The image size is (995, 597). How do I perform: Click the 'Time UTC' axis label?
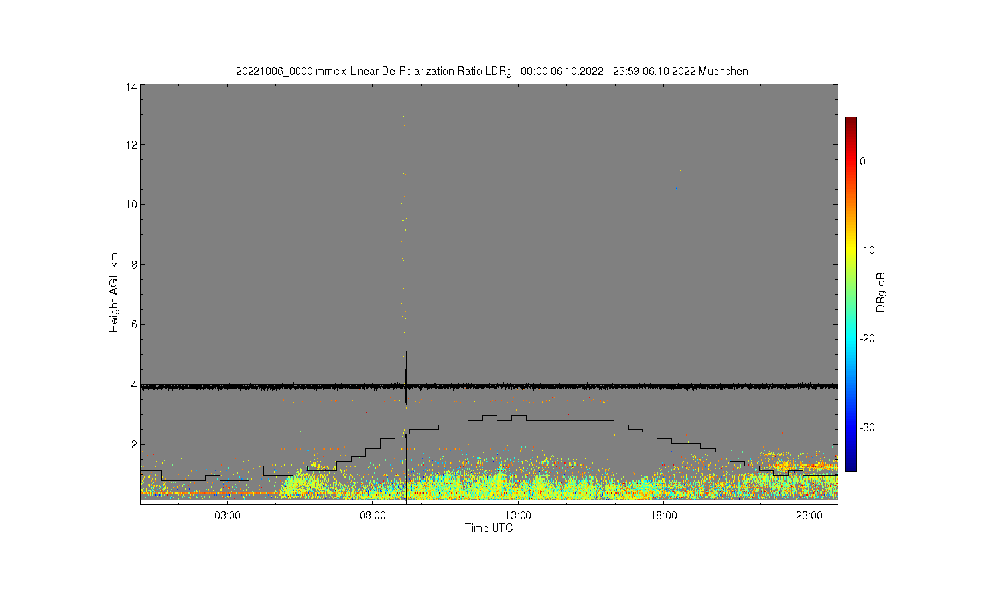[x=489, y=528]
